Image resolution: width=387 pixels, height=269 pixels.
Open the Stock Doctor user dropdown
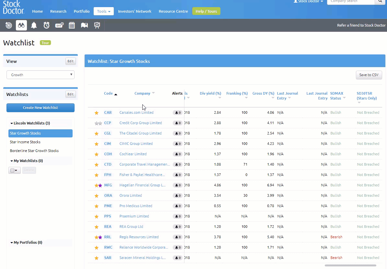(308, 2)
